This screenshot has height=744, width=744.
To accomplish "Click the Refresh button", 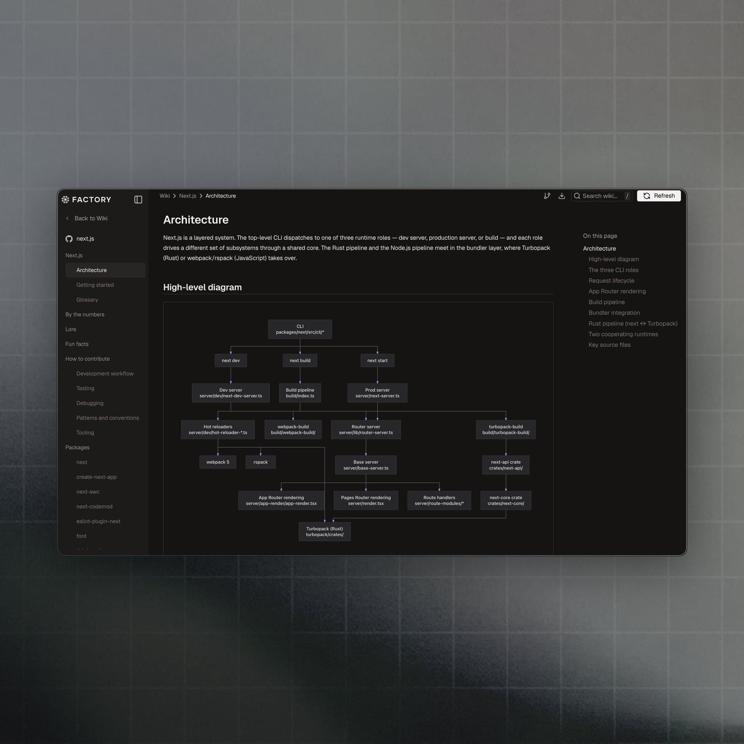I will pos(659,196).
